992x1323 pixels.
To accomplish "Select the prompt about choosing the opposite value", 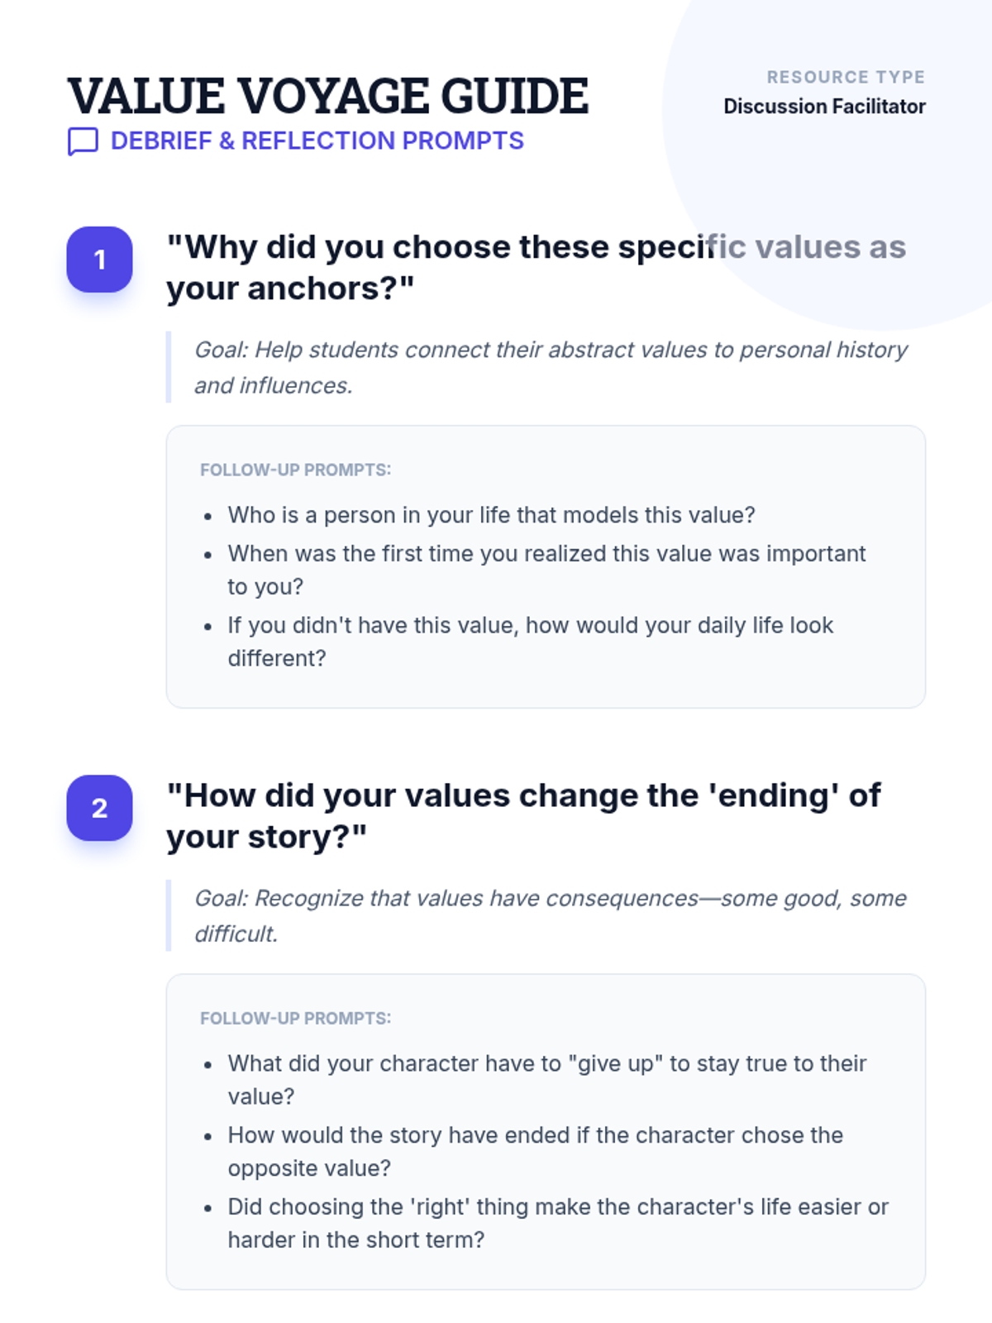I will (535, 1151).
